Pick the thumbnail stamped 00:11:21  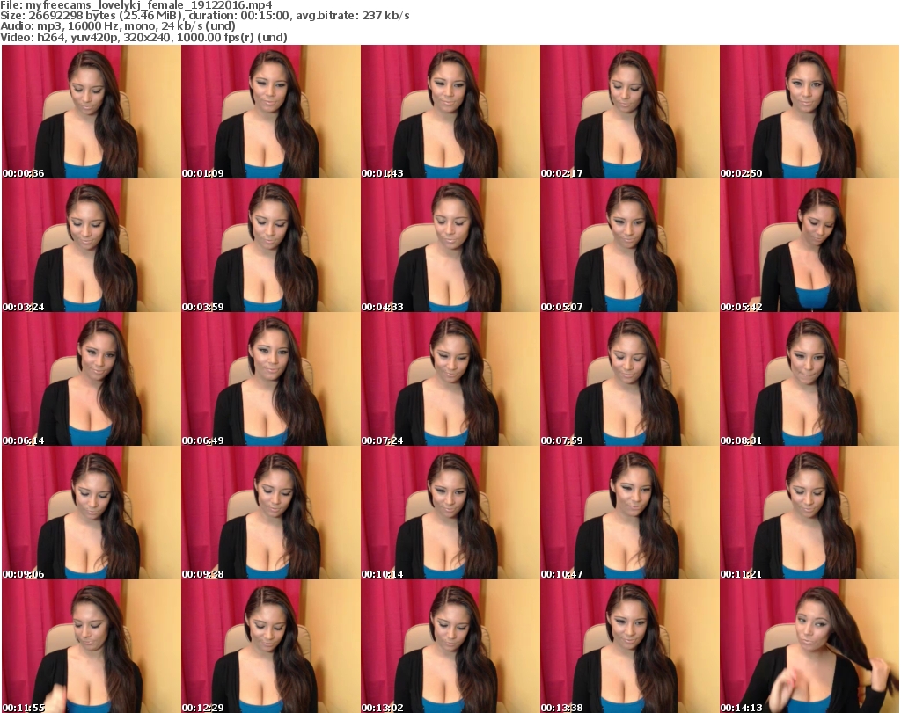809,513
